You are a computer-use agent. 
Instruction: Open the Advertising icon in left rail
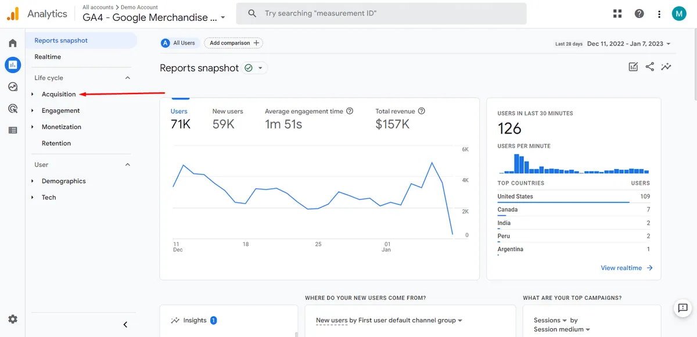(13, 109)
